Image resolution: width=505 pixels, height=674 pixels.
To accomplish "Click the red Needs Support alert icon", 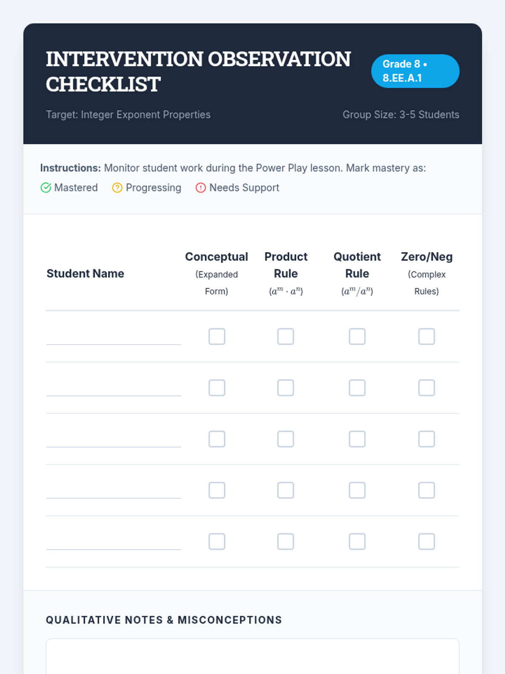I will click(201, 188).
